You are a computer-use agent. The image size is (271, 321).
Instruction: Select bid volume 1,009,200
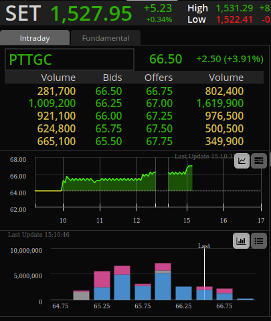(x=52, y=103)
